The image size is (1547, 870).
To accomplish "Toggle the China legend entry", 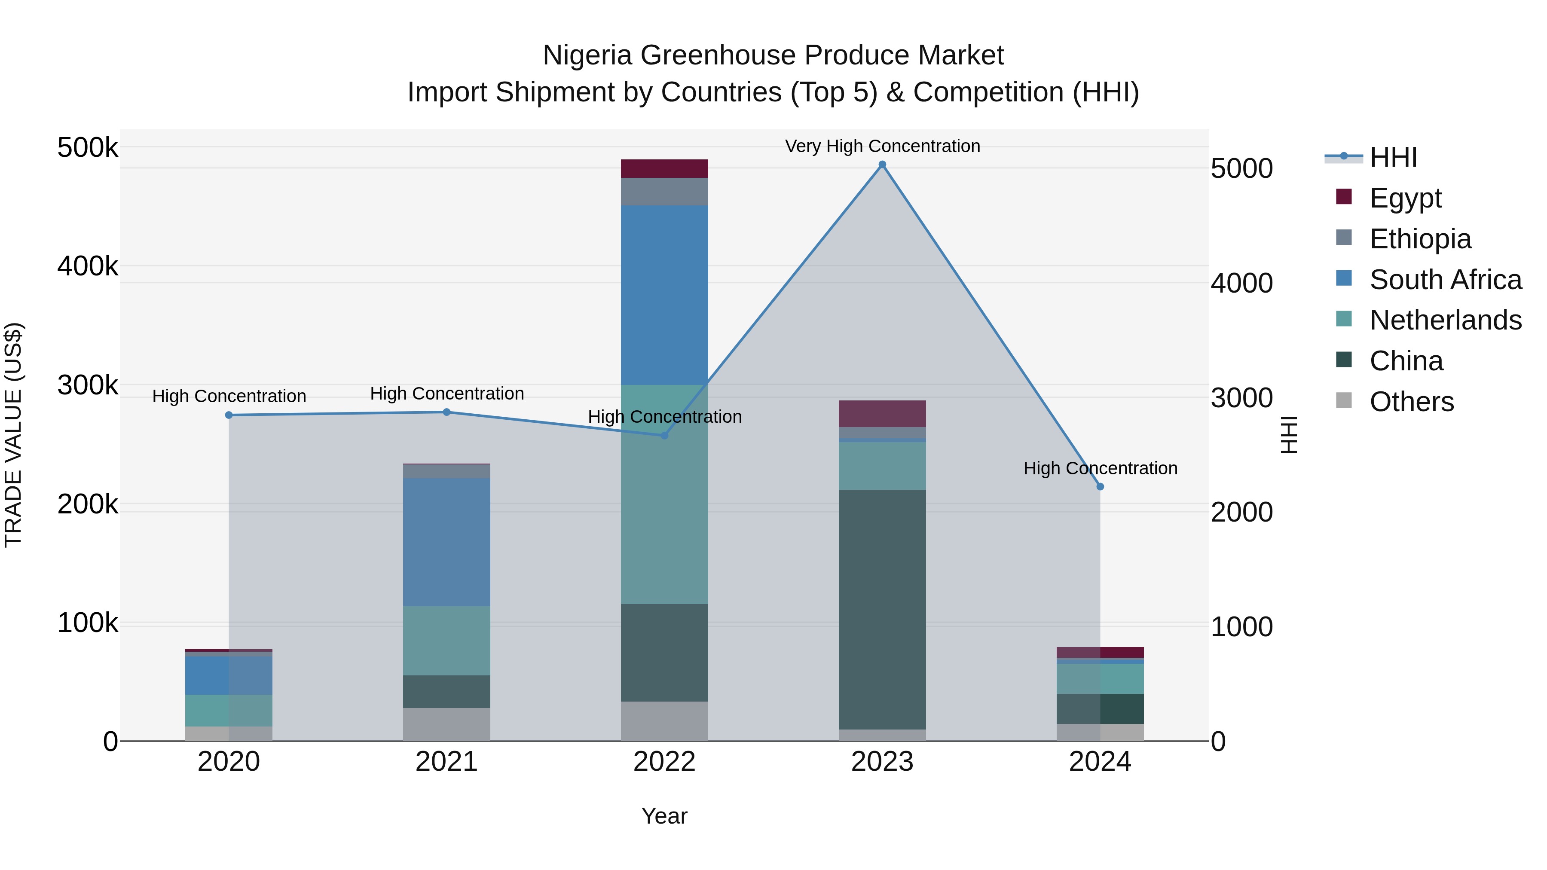I will click(x=1390, y=360).
